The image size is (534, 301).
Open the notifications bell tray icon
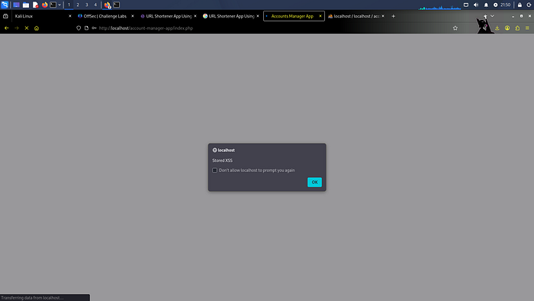click(486, 5)
